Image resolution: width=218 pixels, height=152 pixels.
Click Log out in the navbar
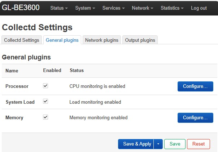pyautogui.click(x=199, y=8)
